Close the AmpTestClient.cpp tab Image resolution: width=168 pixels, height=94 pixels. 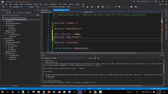(x=68, y=10)
